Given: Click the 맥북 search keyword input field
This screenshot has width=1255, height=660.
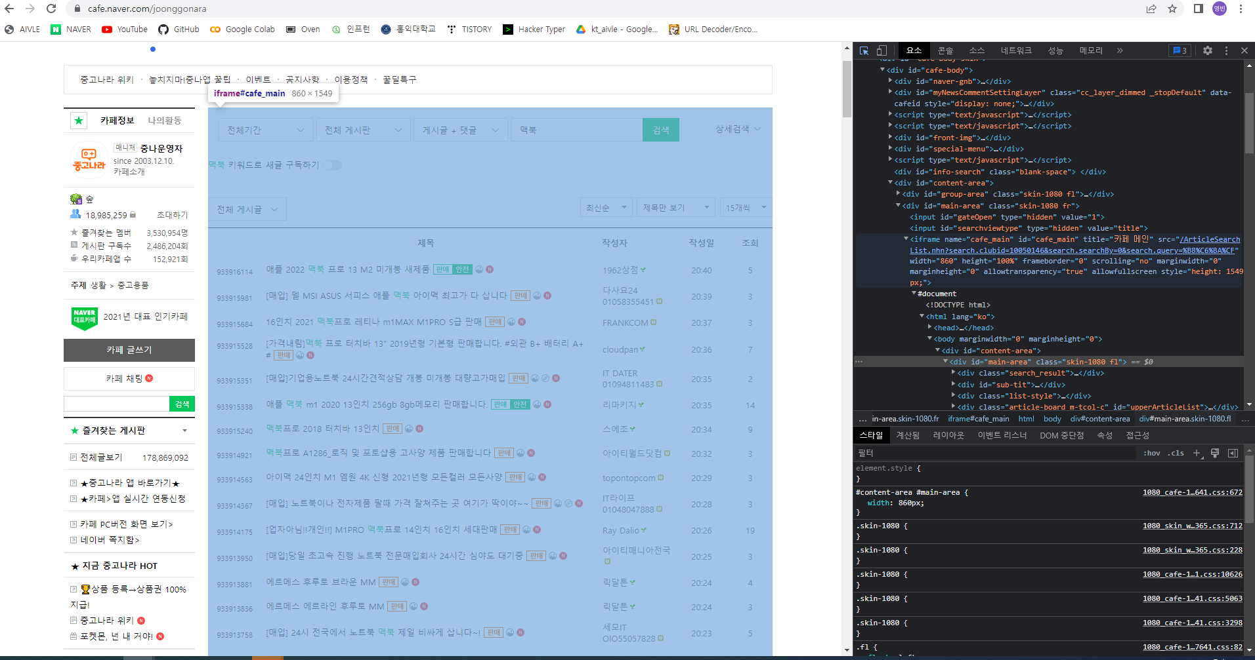Looking at the screenshot, I should (577, 130).
